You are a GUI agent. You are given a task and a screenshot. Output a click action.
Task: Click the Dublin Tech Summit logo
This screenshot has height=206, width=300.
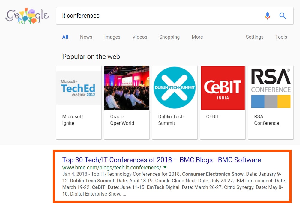click(x=175, y=88)
